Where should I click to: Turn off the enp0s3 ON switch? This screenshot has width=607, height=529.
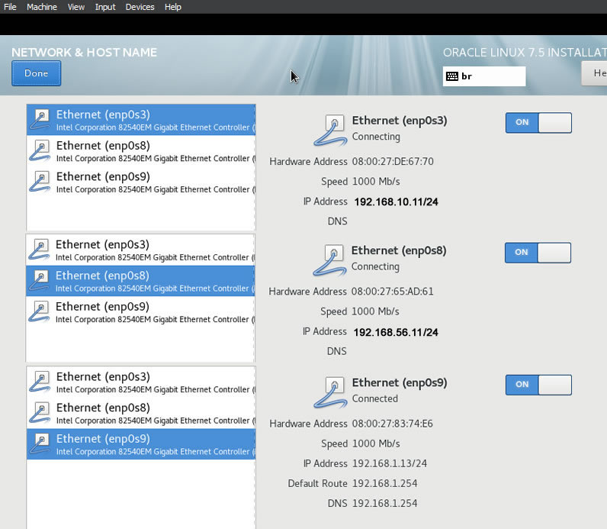point(538,122)
